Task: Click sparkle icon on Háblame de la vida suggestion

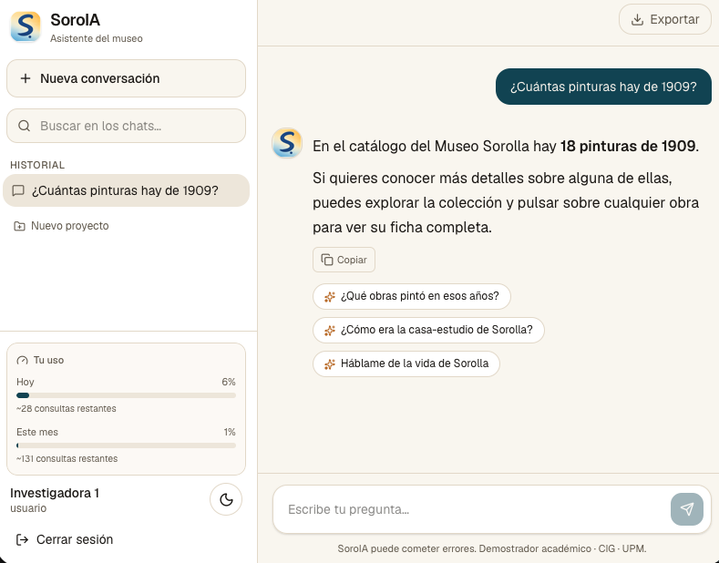Action: point(330,364)
